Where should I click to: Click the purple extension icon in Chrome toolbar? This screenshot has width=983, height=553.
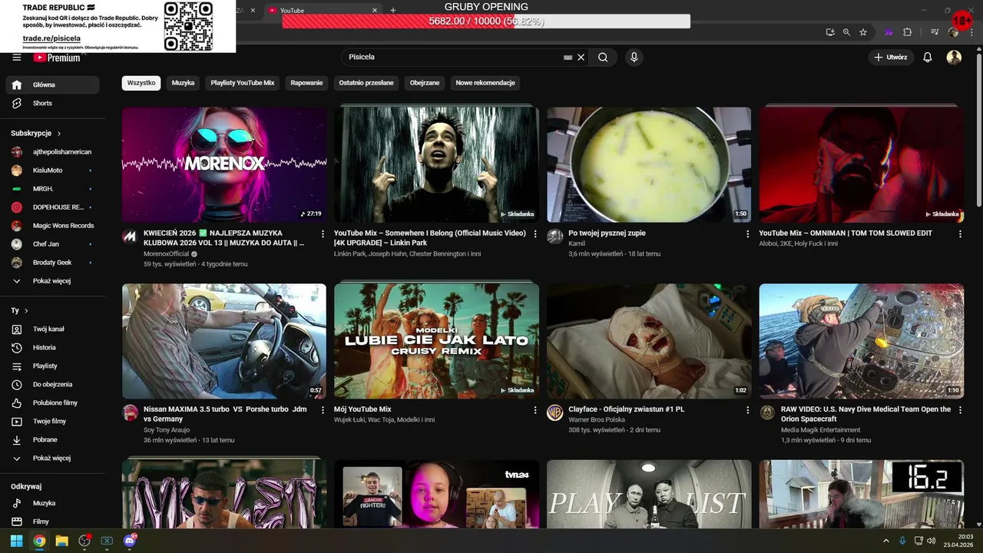pos(889,32)
